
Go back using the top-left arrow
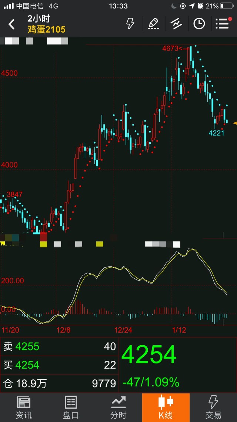[11, 24]
